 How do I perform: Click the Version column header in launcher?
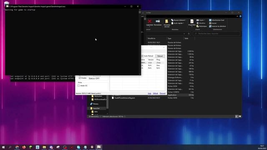151,60
